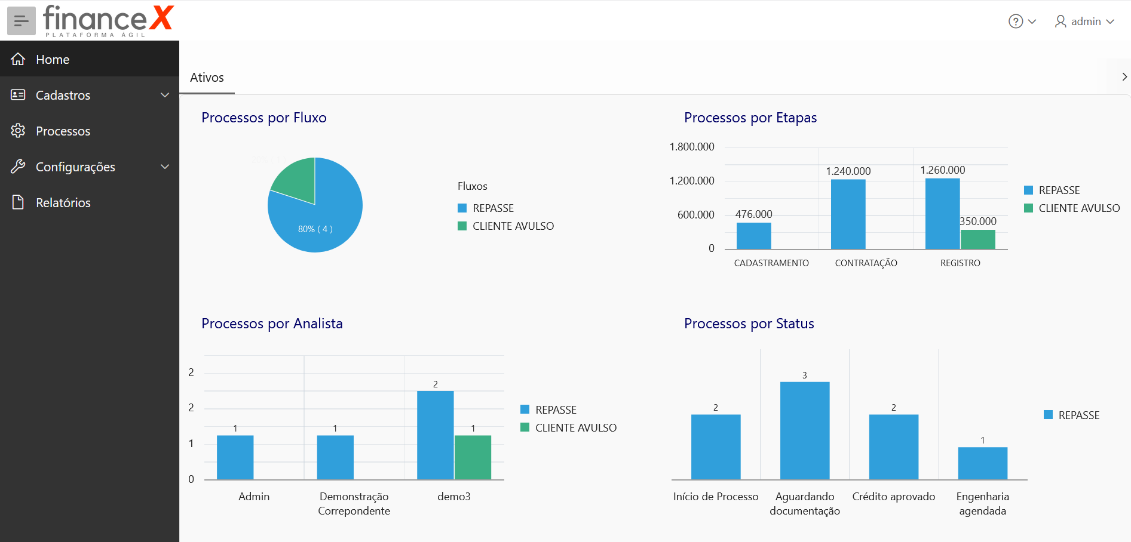Click REPASSE swatch in Analista legend
The width and height of the screenshot is (1131, 542).
pos(525,409)
